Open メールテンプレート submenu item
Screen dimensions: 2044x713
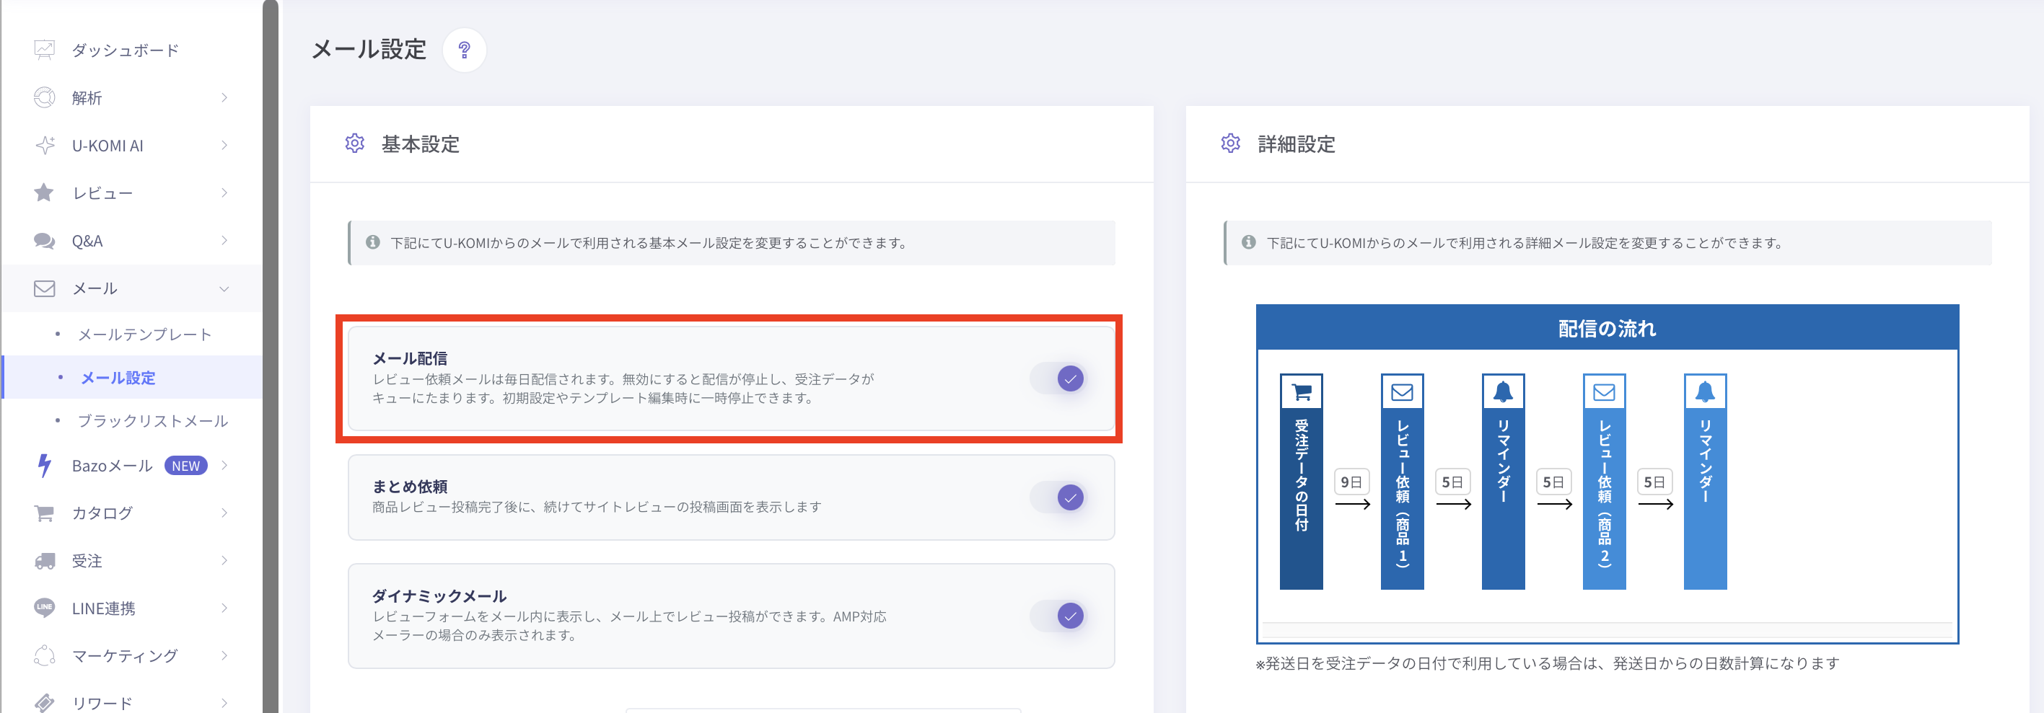132,335
